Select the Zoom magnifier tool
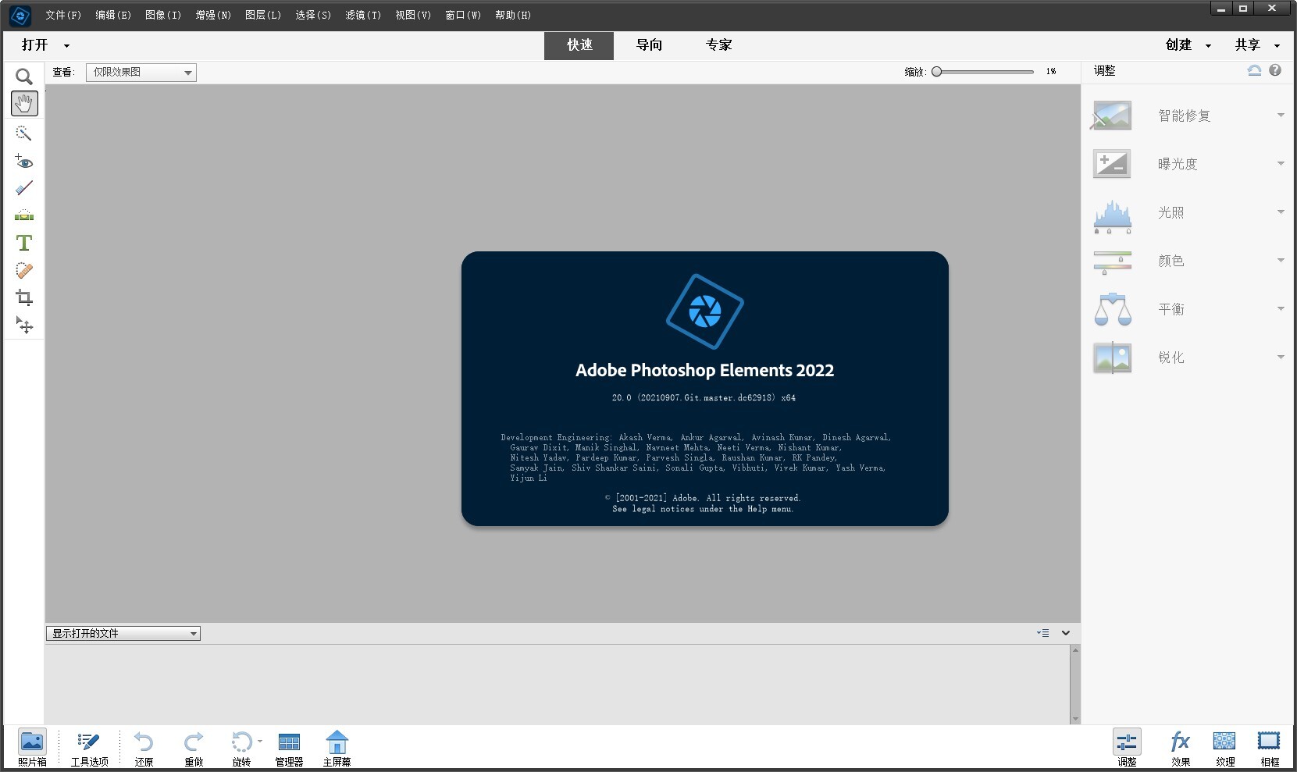 pos(24,76)
